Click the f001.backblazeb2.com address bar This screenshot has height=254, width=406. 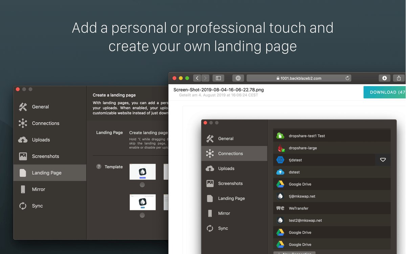[299, 78]
